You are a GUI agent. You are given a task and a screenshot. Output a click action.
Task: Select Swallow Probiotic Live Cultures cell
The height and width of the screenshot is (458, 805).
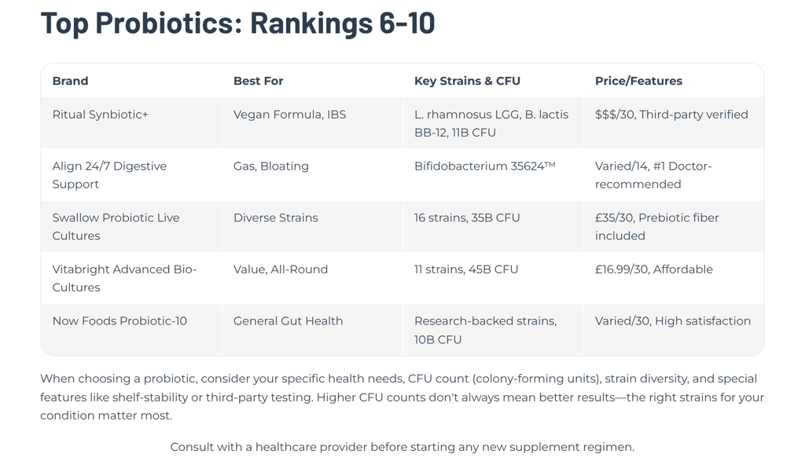click(131, 227)
